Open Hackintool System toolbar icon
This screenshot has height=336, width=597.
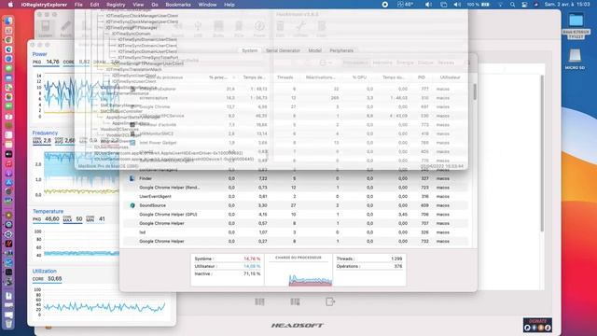click(x=46, y=29)
